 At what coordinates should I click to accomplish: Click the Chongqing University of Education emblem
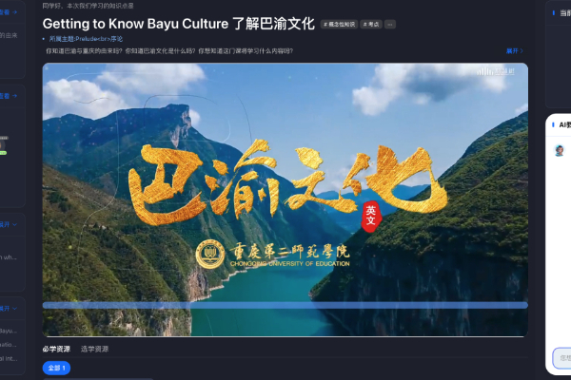pyautogui.click(x=210, y=255)
